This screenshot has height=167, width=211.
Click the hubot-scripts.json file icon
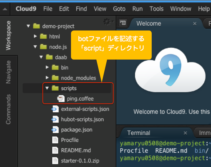(55, 119)
